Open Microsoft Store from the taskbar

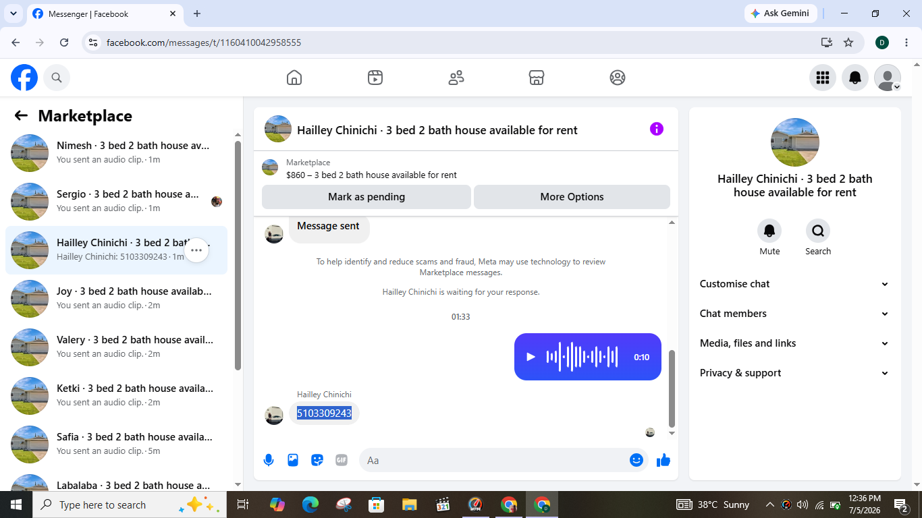[376, 505]
